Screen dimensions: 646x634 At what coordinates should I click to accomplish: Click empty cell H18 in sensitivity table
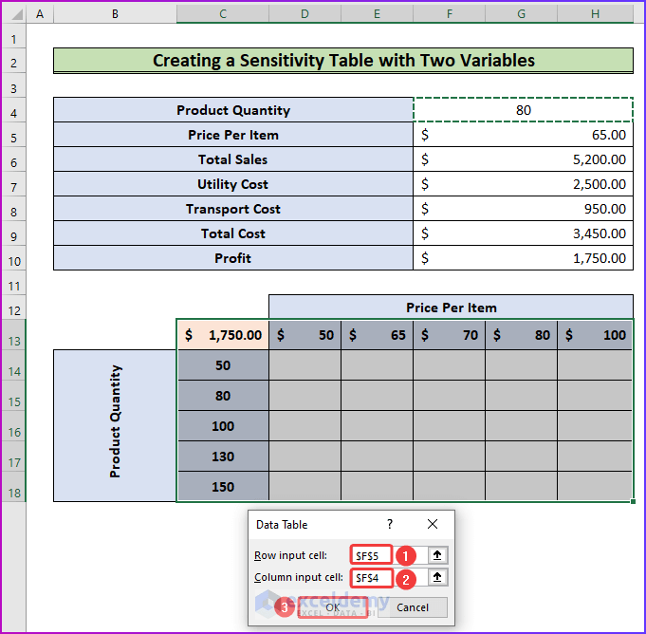pyautogui.click(x=596, y=487)
